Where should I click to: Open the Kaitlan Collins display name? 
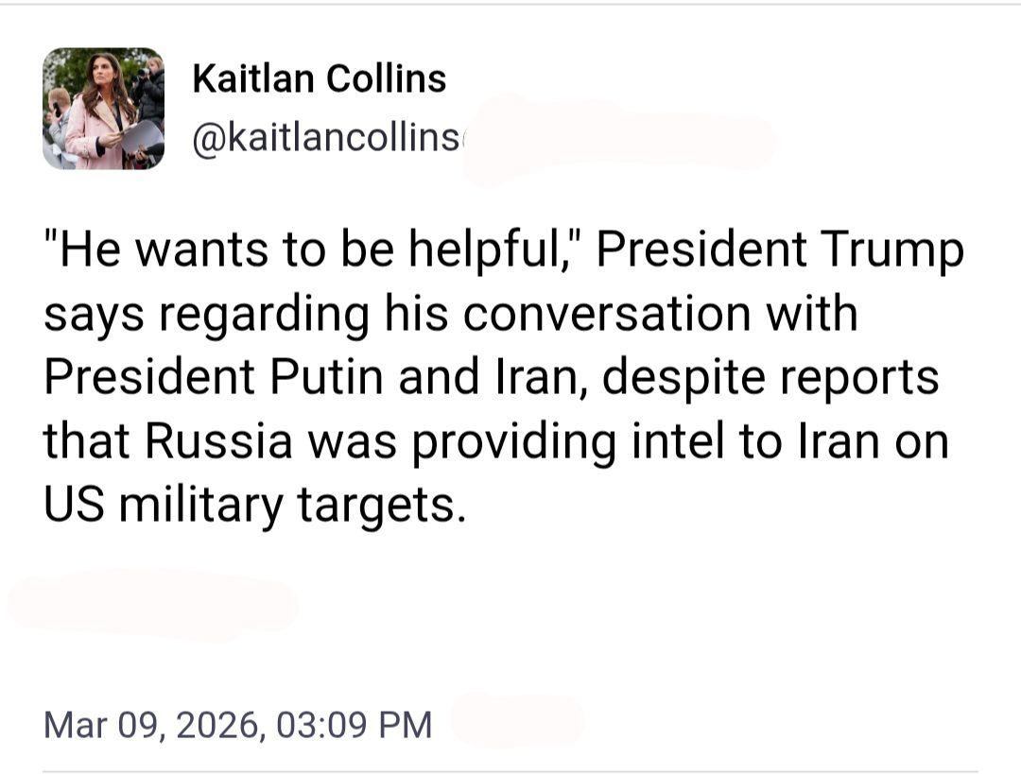click(x=319, y=78)
